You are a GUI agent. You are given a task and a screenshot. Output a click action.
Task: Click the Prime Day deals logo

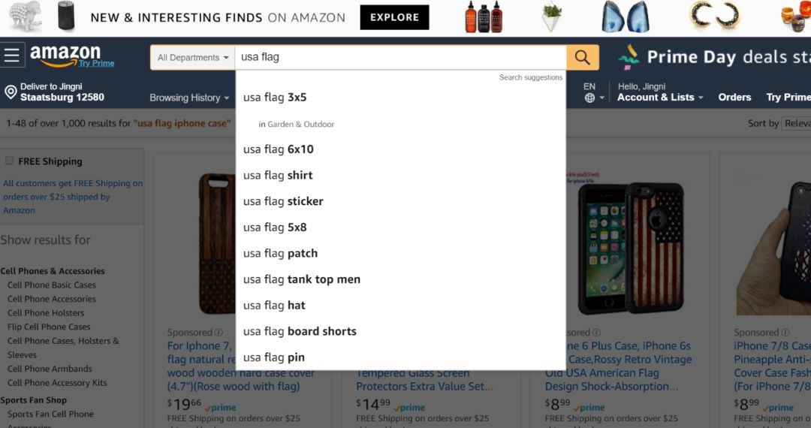[629, 57]
